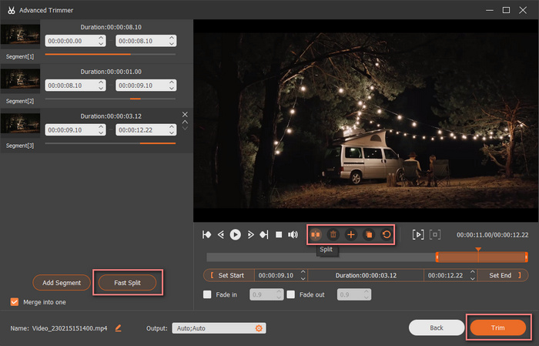Copy segment with the orange square icon
This screenshot has width=539, height=346.
(x=369, y=234)
